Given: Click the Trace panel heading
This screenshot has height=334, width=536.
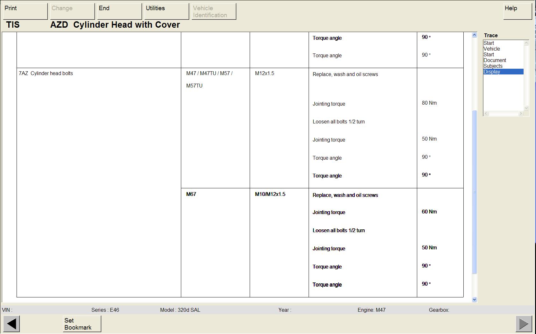Looking at the screenshot, I should click(491, 35).
